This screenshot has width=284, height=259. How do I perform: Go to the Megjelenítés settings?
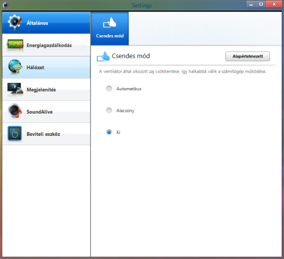click(47, 89)
